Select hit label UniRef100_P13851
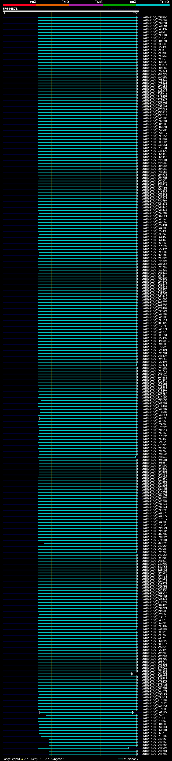The width and height of the screenshot is (172, 761). 154,492
